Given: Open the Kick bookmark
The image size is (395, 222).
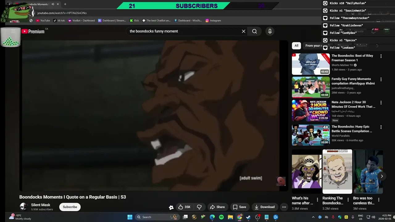Looking at the screenshot, I should tap(134, 20).
